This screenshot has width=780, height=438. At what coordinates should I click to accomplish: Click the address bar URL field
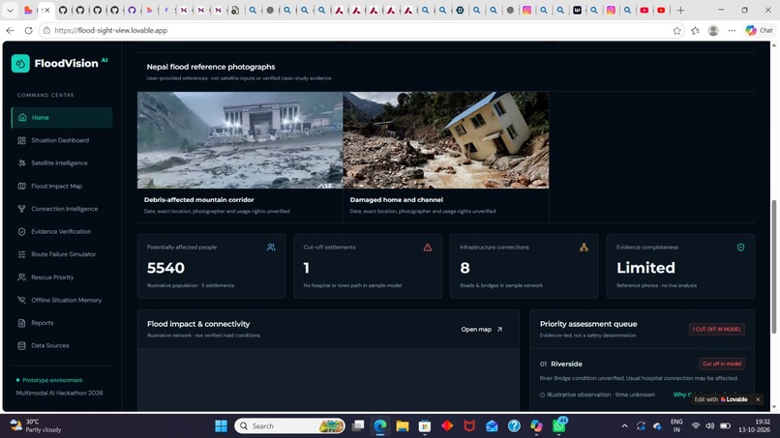pyautogui.click(x=356, y=30)
